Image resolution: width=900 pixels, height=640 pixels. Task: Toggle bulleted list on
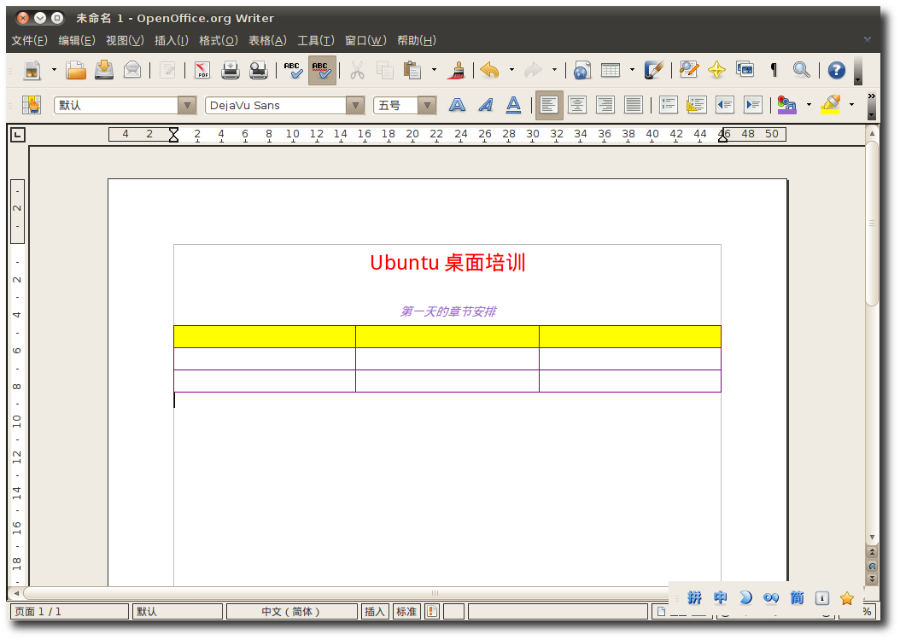coord(696,105)
